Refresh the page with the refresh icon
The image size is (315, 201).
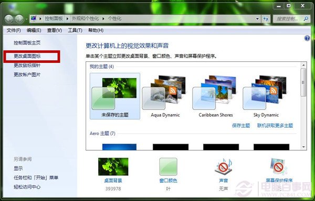coord(266,19)
